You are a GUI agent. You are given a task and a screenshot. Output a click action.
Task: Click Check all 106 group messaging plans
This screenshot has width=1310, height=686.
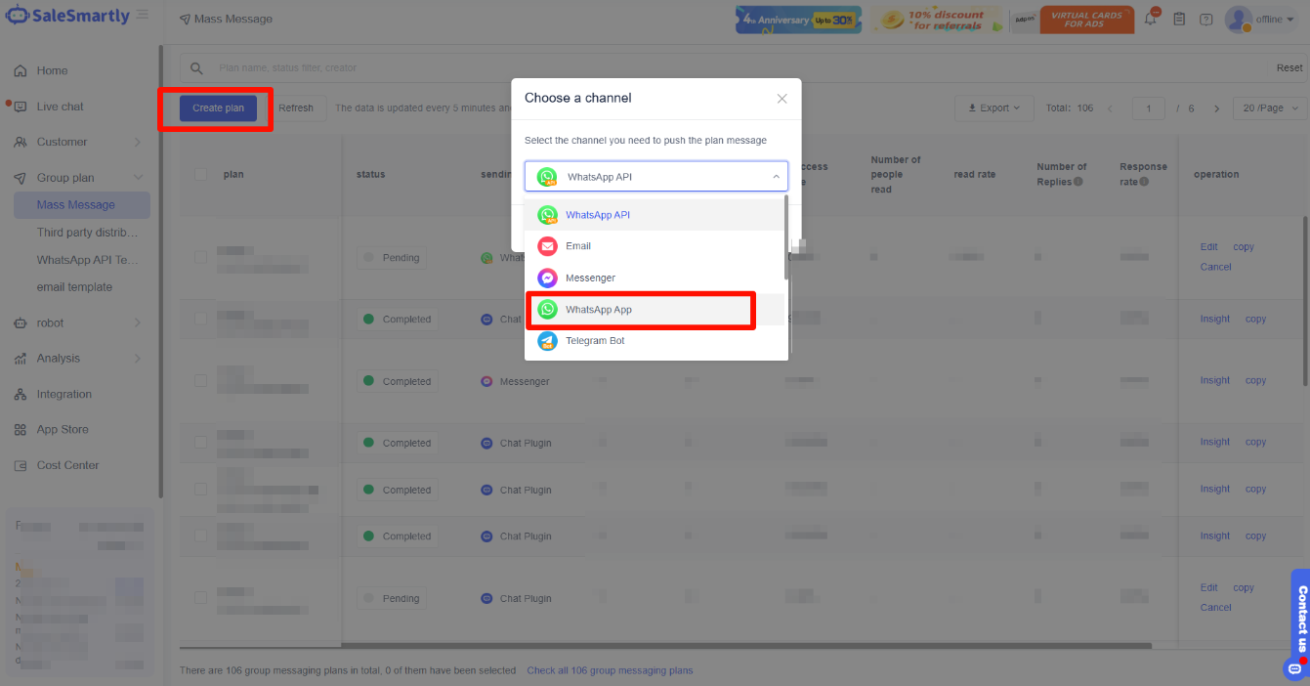610,670
